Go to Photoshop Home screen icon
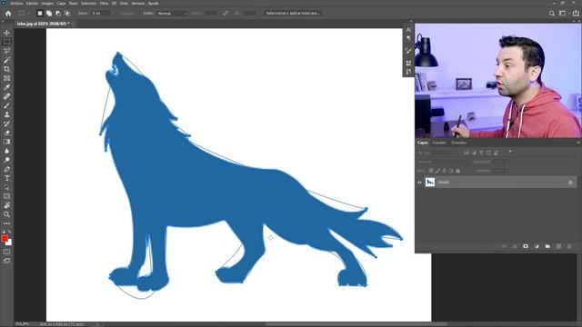Screen dimensions: 582x327 (8, 14)
